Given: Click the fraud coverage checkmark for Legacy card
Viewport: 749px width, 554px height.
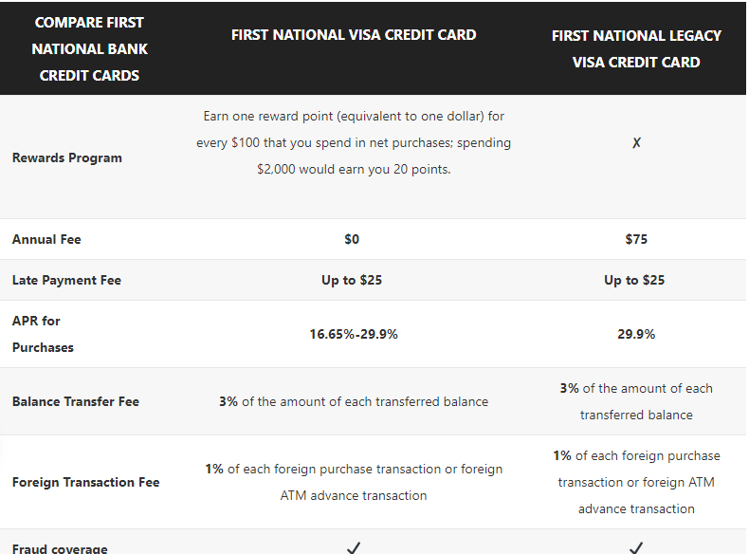Looking at the screenshot, I should tap(636, 547).
